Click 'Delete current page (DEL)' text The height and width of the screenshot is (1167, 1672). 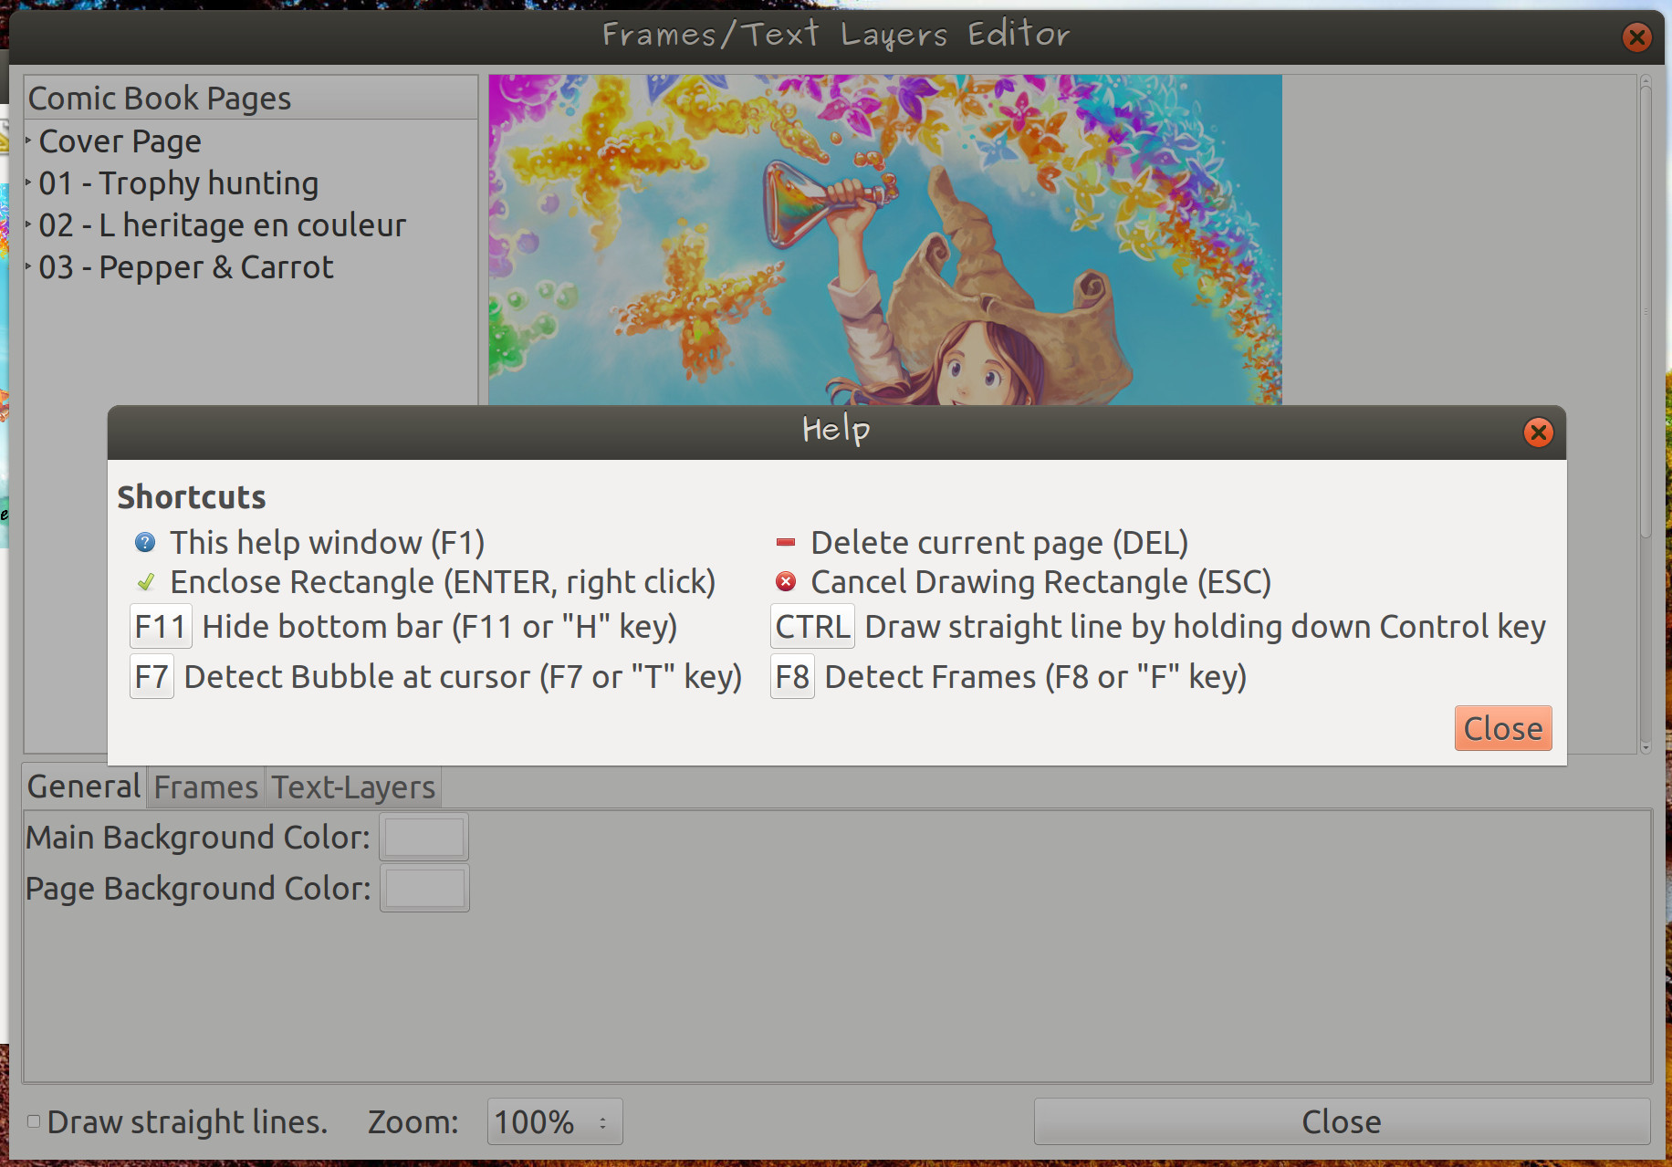(1000, 543)
